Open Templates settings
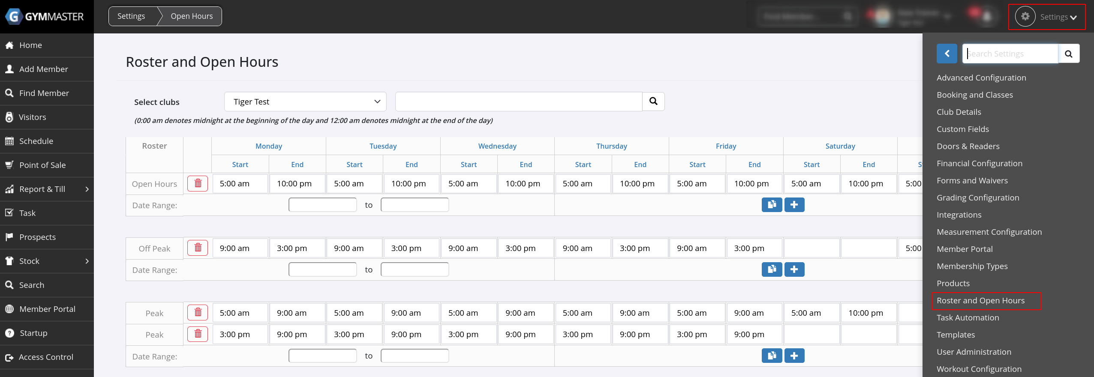 coord(956,335)
